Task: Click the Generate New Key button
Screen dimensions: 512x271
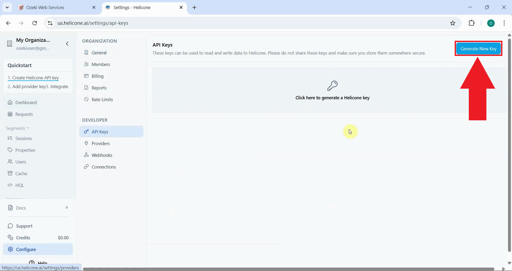Action: [478, 48]
